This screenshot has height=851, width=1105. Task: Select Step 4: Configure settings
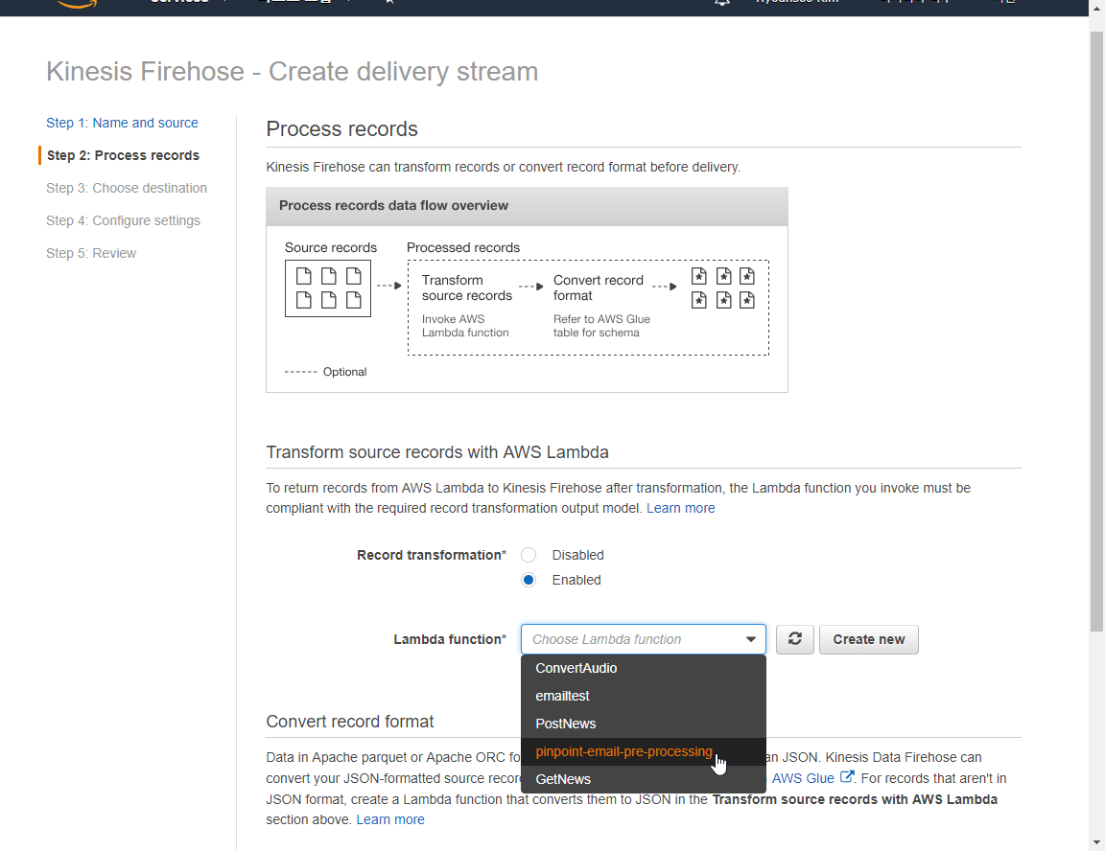point(123,220)
